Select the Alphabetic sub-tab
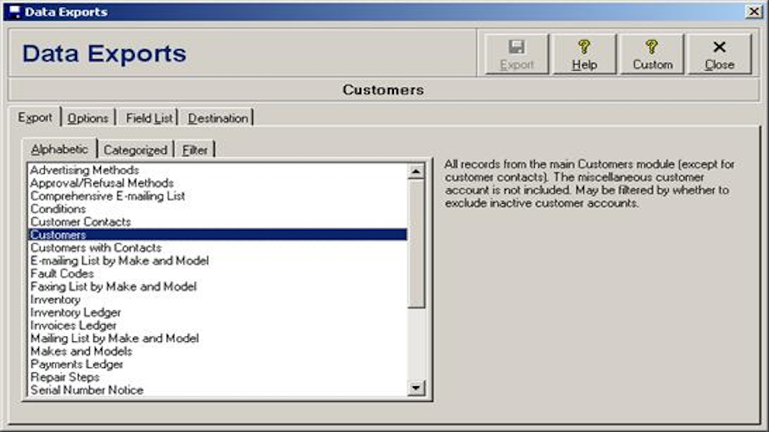The image size is (769, 432). (x=60, y=149)
